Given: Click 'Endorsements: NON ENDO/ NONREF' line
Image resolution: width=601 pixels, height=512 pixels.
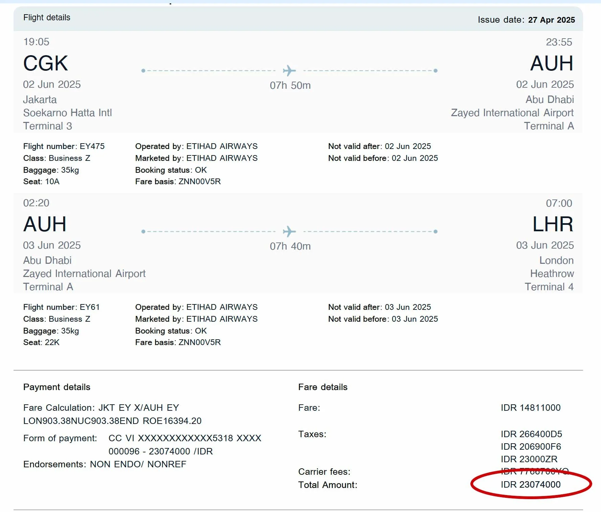Looking at the screenshot, I should click(105, 464).
